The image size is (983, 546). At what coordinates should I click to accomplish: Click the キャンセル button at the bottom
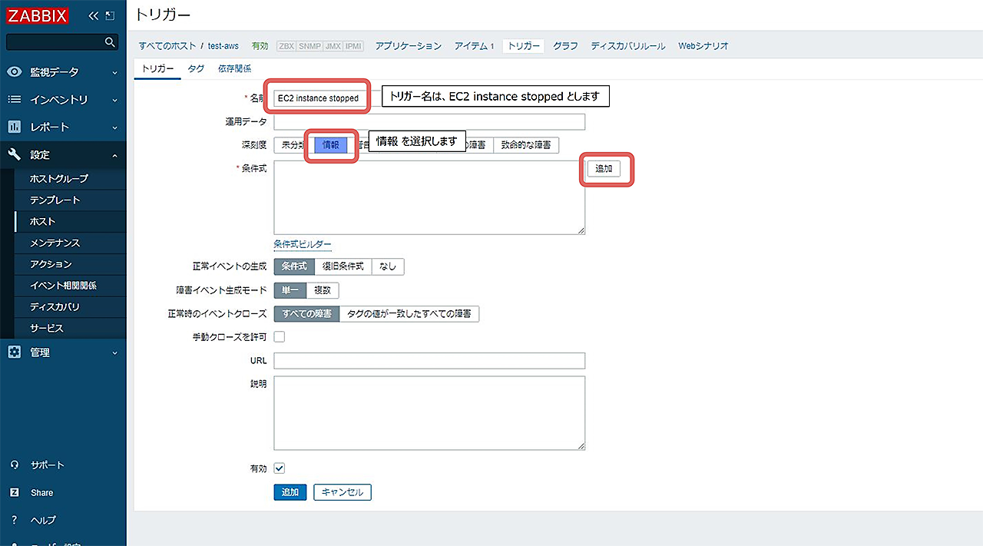tap(342, 491)
